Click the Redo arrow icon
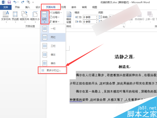This screenshot has width=157, height=118. click(23, 2)
